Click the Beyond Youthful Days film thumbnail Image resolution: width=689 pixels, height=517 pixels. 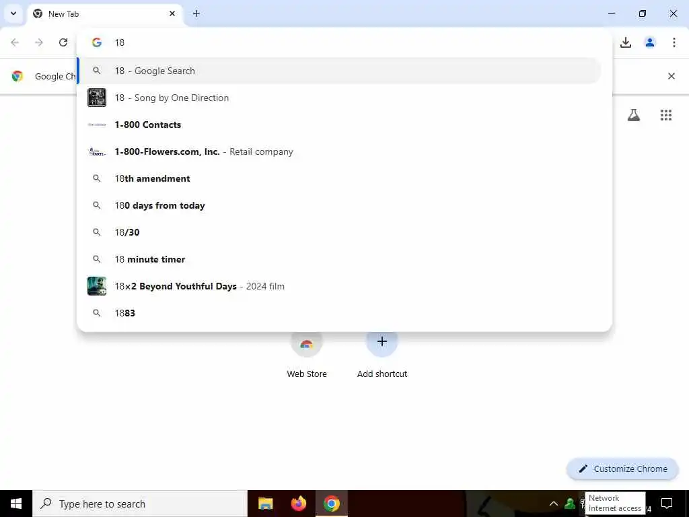(x=97, y=286)
